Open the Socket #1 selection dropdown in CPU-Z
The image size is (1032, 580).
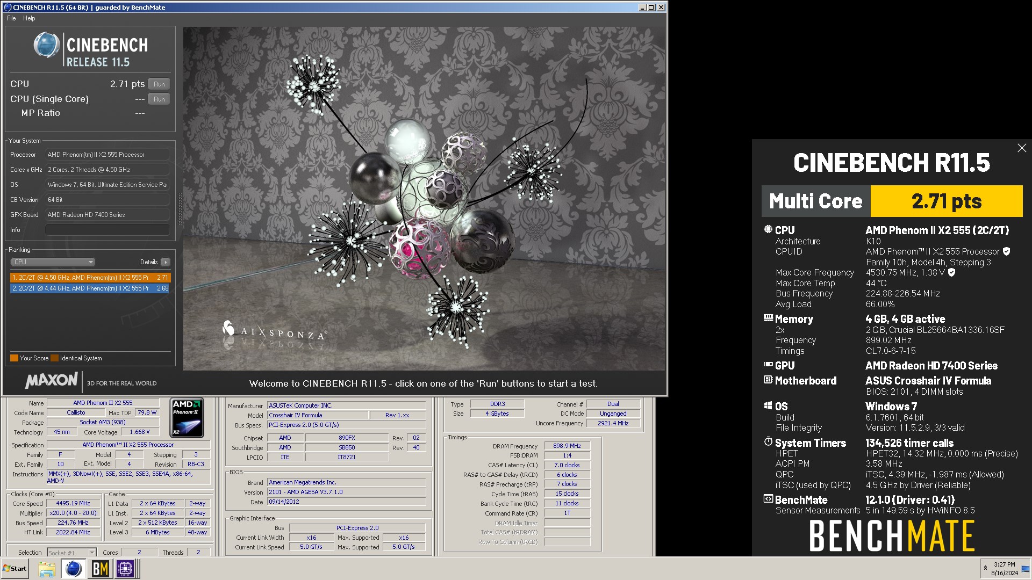[71, 553]
